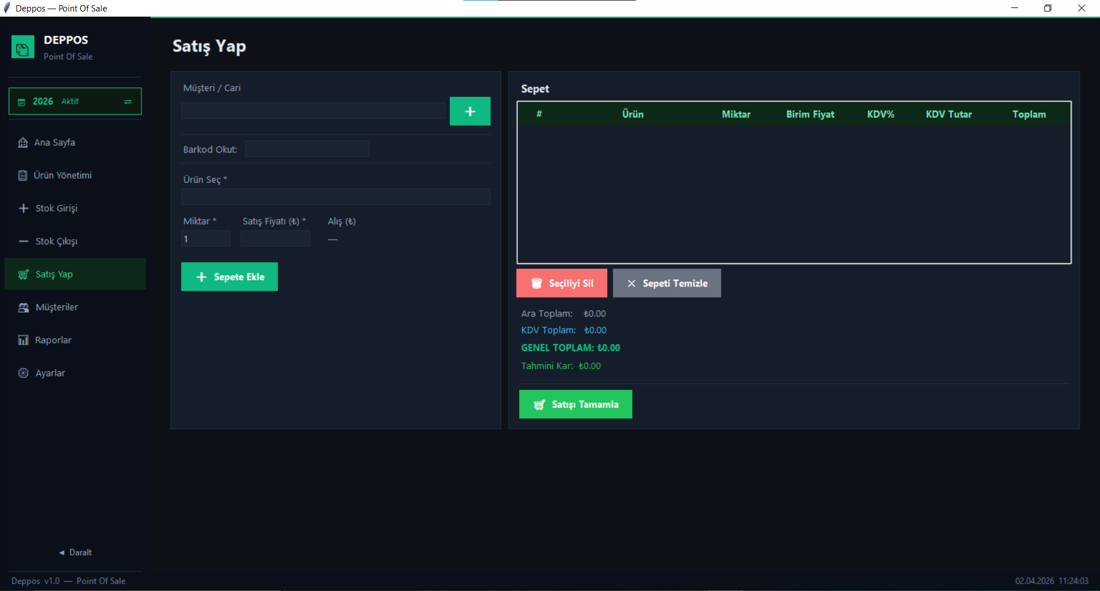
Task: Delete selected item with Seçiliyi Sil
Action: [561, 283]
